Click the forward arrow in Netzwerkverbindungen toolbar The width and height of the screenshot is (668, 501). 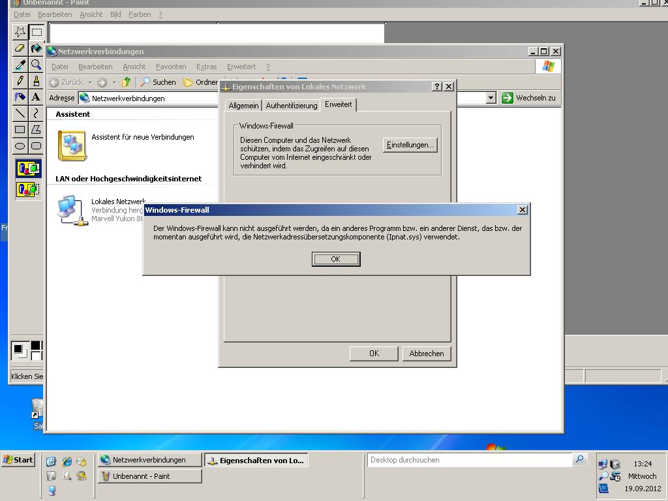pyautogui.click(x=102, y=82)
